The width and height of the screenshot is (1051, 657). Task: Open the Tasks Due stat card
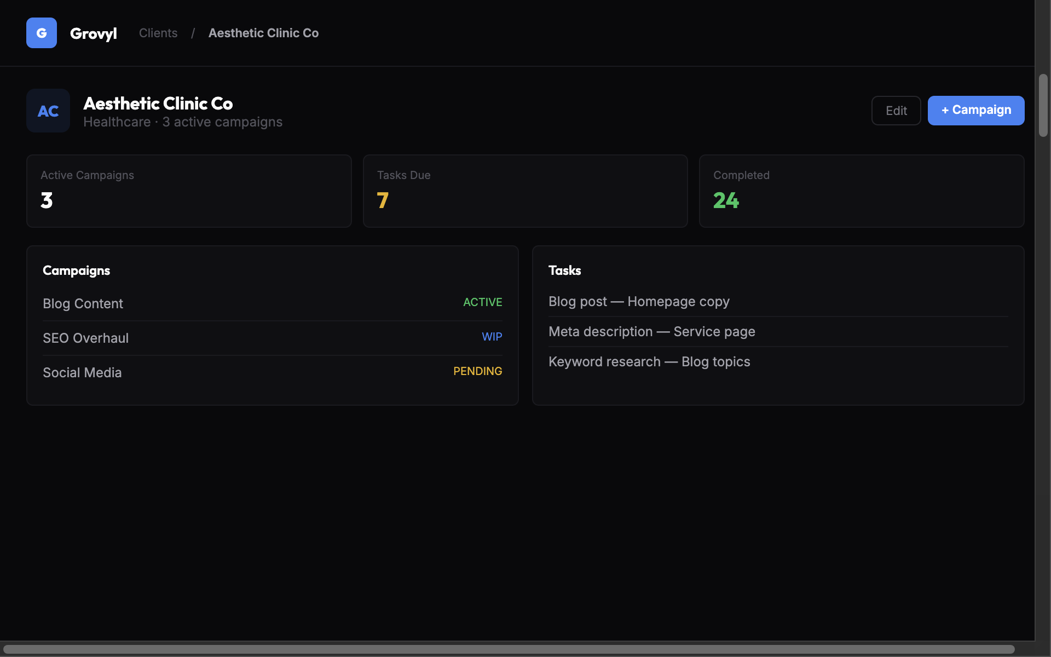tap(525, 191)
